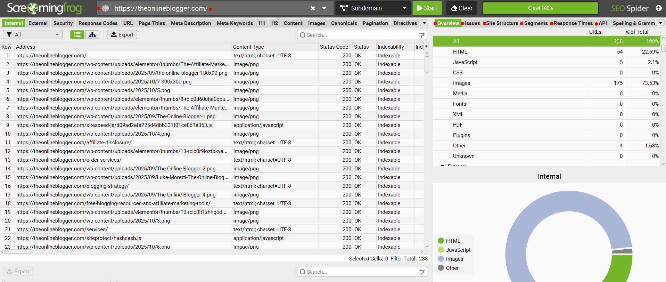This screenshot has height=282, width=666.
Task: Export the Internal tab data
Action: (122, 34)
